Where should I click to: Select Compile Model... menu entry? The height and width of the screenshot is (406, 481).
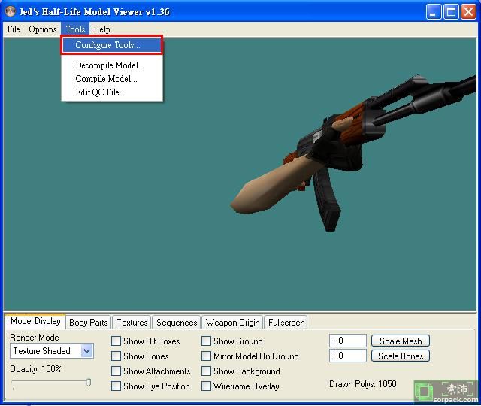(x=112, y=79)
